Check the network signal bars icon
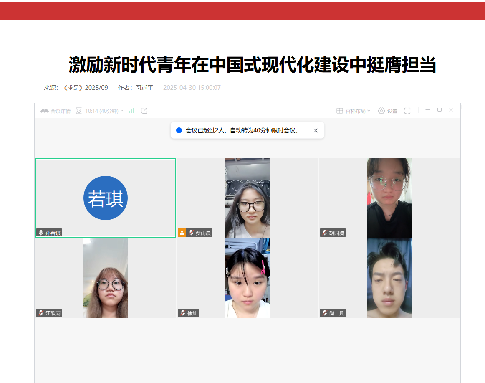Image resolution: width=485 pixels, height=383 pixels. pos(131,111)
